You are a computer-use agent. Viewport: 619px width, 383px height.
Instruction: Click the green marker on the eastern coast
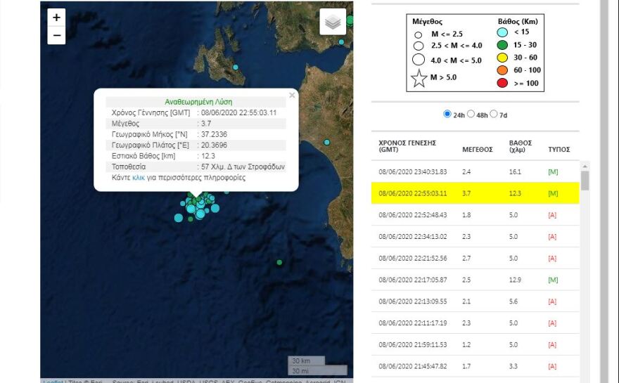(x=327, y=143)
